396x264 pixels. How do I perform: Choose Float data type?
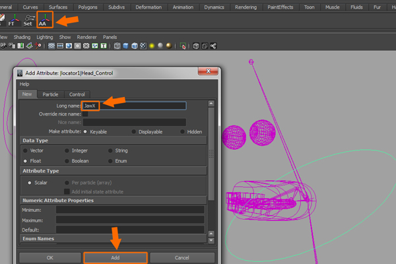point(25,161)
